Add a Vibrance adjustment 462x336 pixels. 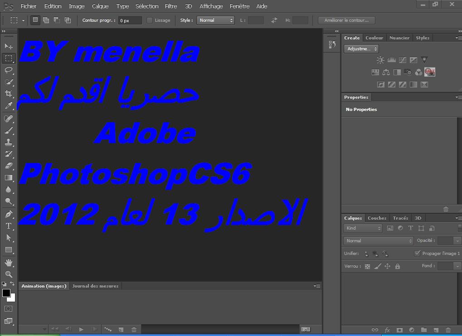click(x=424, y=60)
